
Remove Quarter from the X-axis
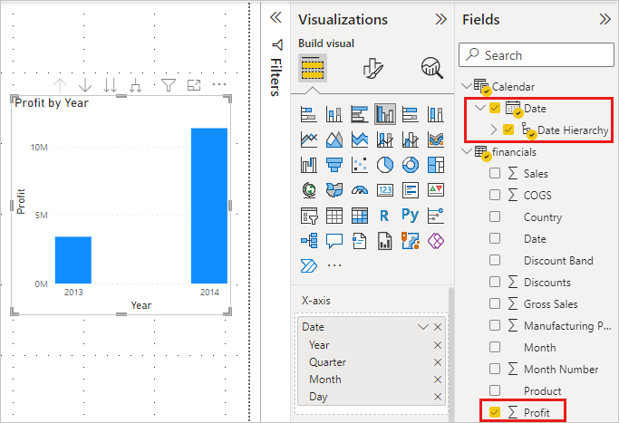[x=438, y=362]
